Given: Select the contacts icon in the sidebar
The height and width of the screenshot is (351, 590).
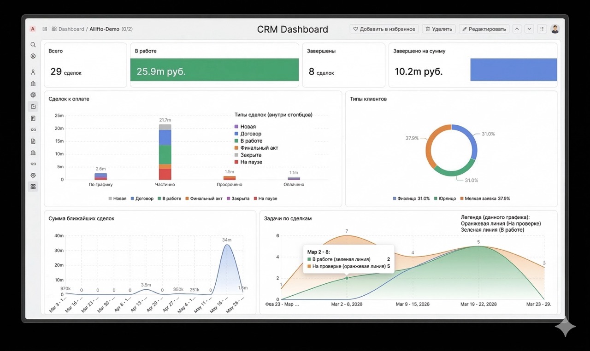Looking at the screenshot, I should (33, 56).
